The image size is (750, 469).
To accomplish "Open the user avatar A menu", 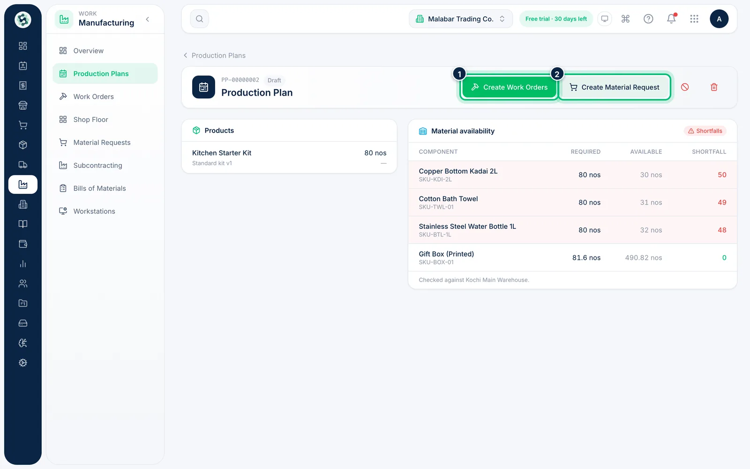I will click(719, 19).
